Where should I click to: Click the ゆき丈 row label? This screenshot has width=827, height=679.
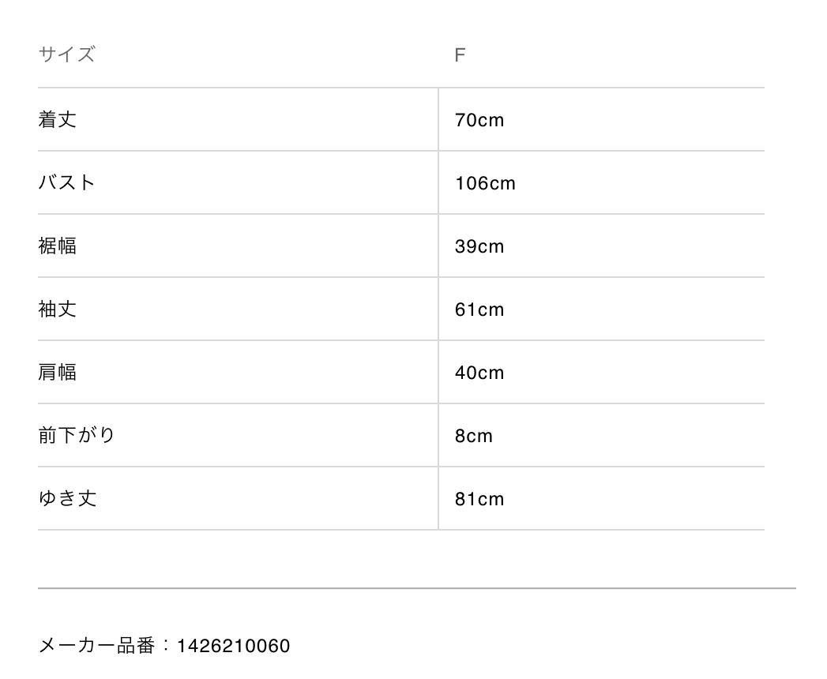click(67, 498)
